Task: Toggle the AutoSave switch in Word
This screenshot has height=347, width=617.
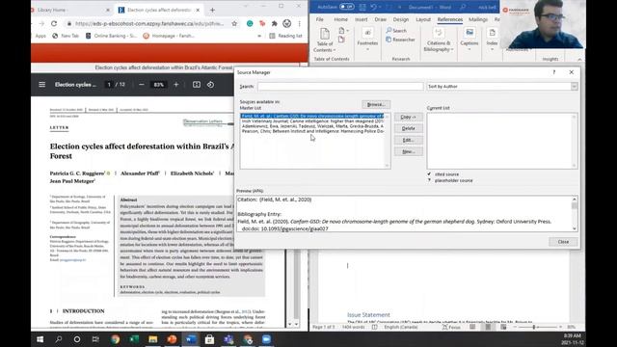Action: pyautogui.click(x=347, y=7)
